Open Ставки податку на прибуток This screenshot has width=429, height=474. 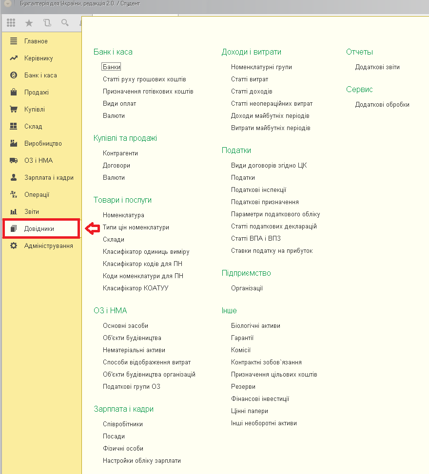pyautogui.click(x=272, y=250)
